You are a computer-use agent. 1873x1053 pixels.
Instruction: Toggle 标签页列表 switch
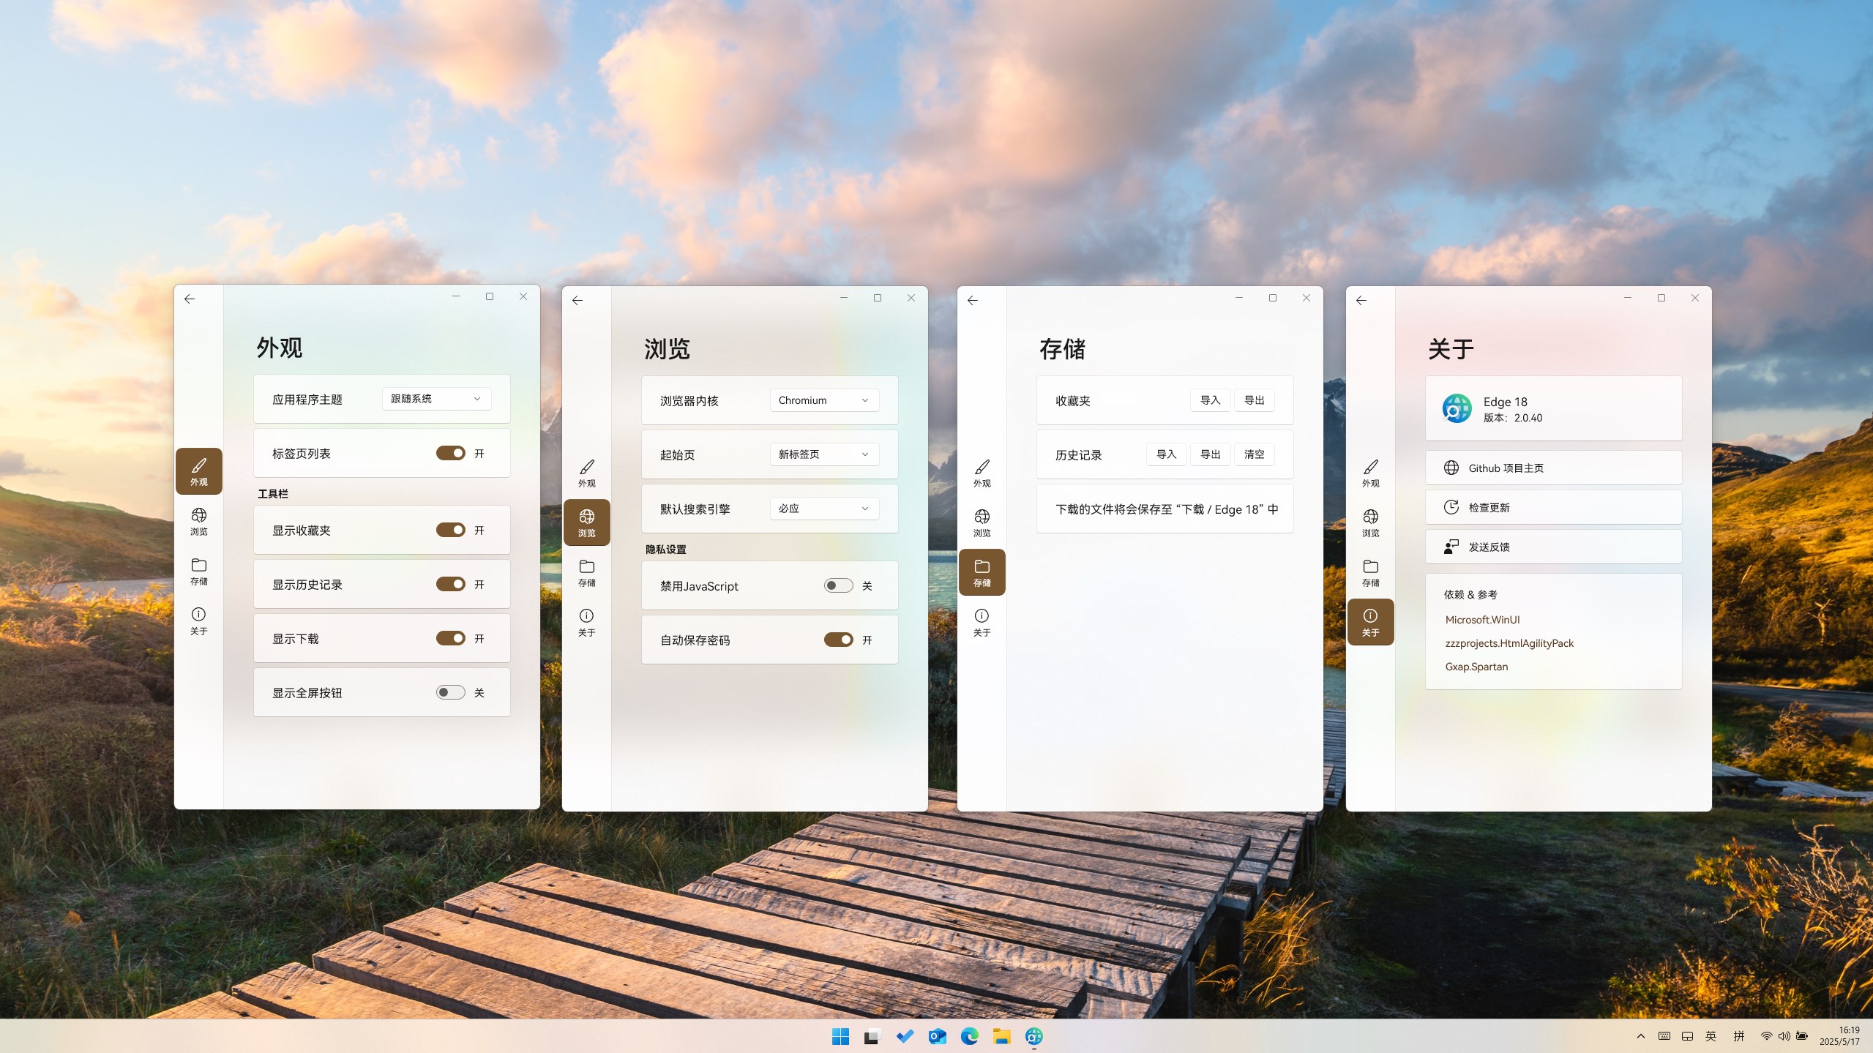(x=450, y=453)
